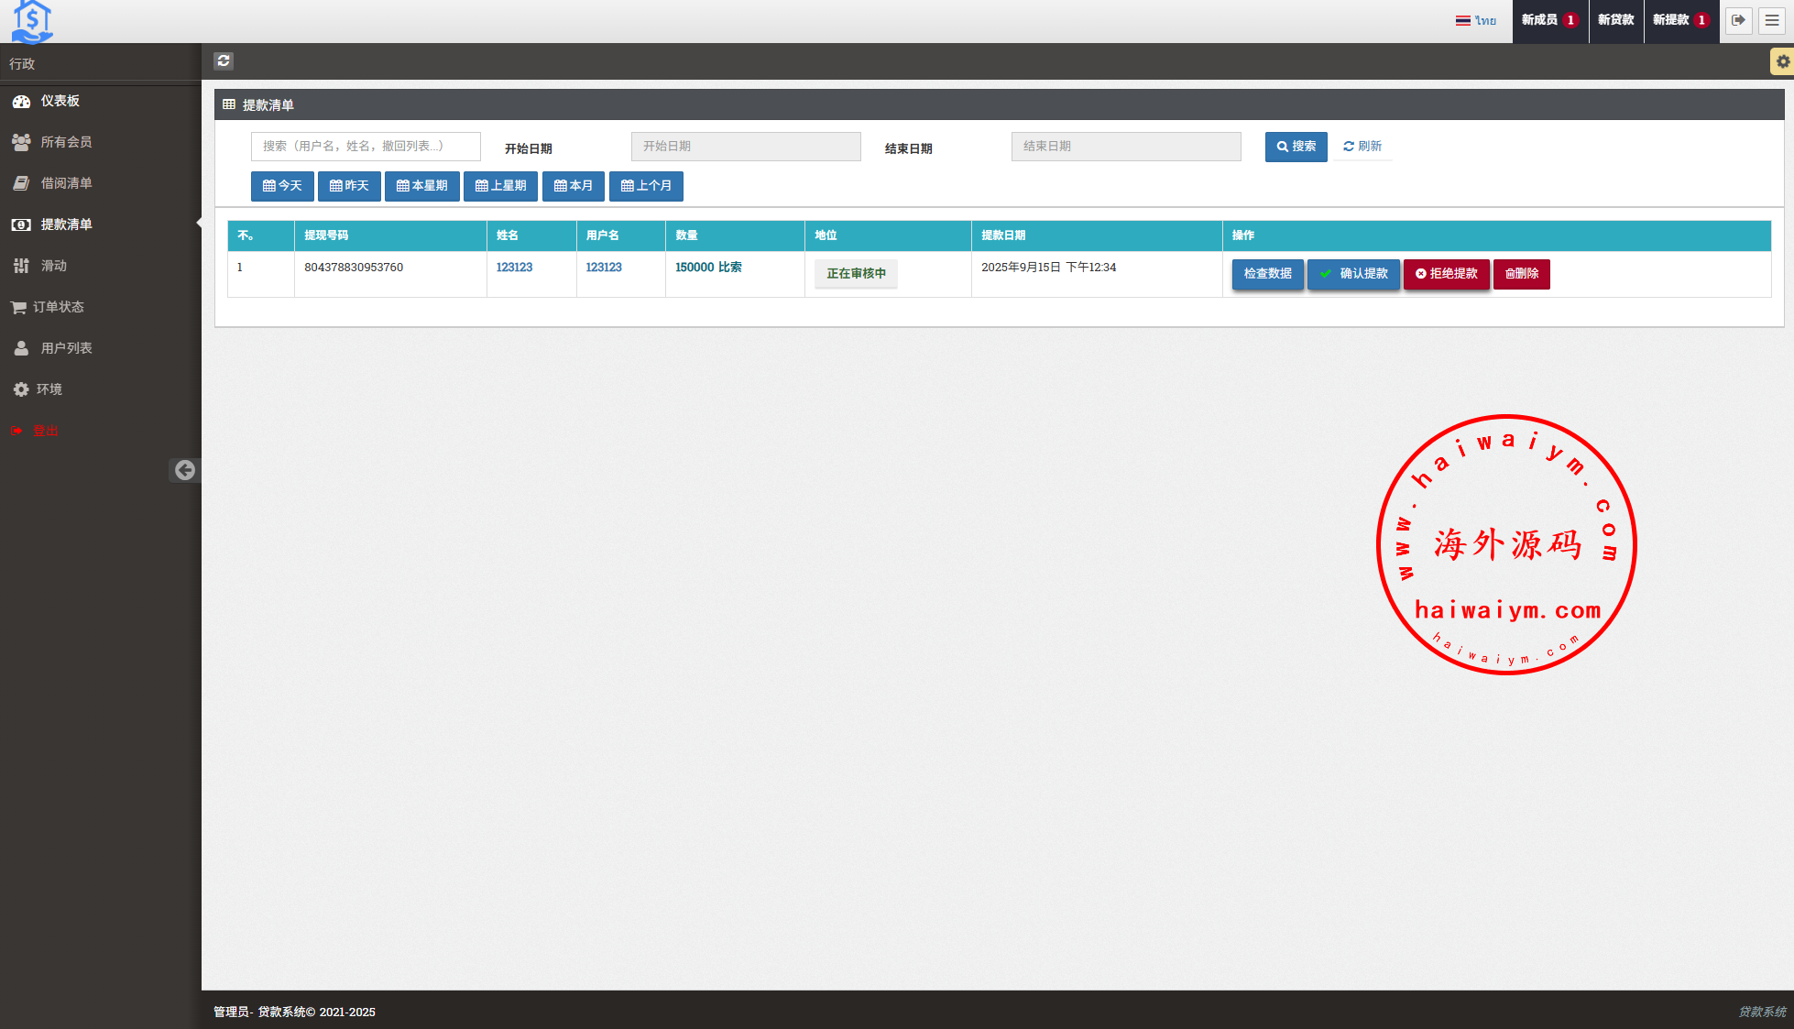Go to 所有会员 members menu
1794x1029 pixels.
coord(66,142)
